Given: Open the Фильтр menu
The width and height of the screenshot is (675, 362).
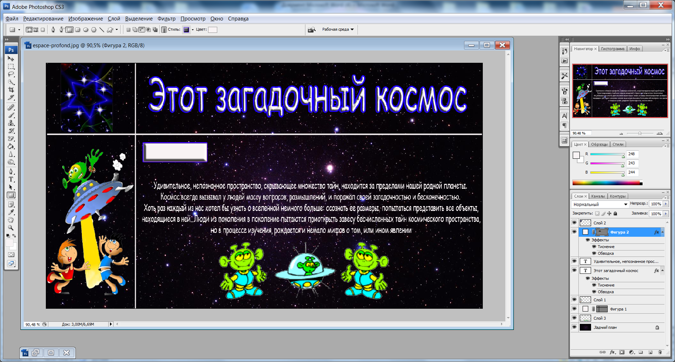Looking at the screenshot, I should tap(166, 19).
